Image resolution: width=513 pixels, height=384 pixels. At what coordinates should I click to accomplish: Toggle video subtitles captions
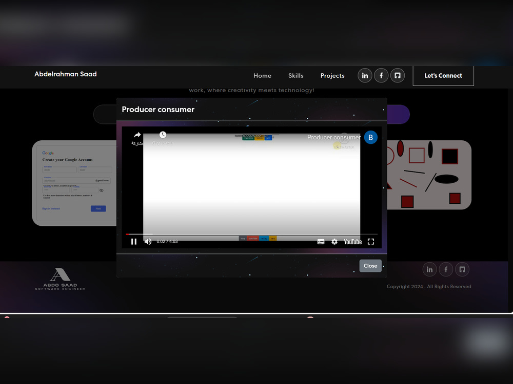point(321,242)
